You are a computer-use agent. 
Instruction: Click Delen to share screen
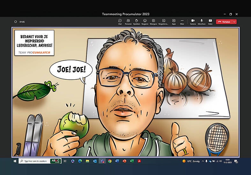210,21
